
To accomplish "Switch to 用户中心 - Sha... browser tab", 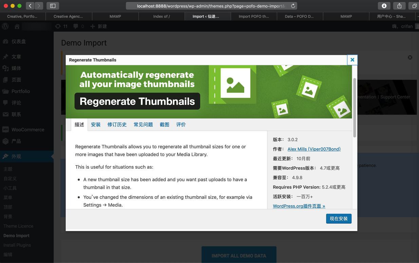I will click(392, 16).
